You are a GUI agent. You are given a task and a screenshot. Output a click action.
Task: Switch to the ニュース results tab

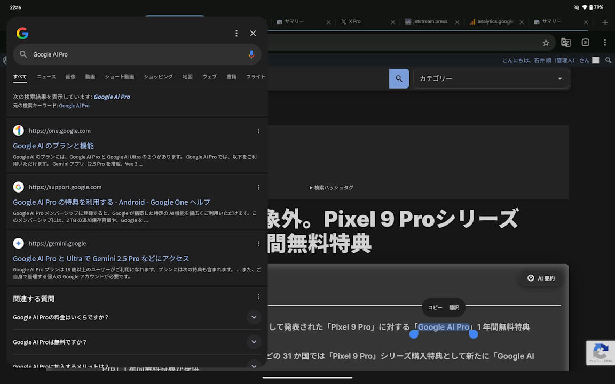pos(46,77)
